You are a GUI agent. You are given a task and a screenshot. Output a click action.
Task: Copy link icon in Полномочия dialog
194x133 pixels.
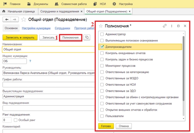pyautogui.click(x=164, y=26)
